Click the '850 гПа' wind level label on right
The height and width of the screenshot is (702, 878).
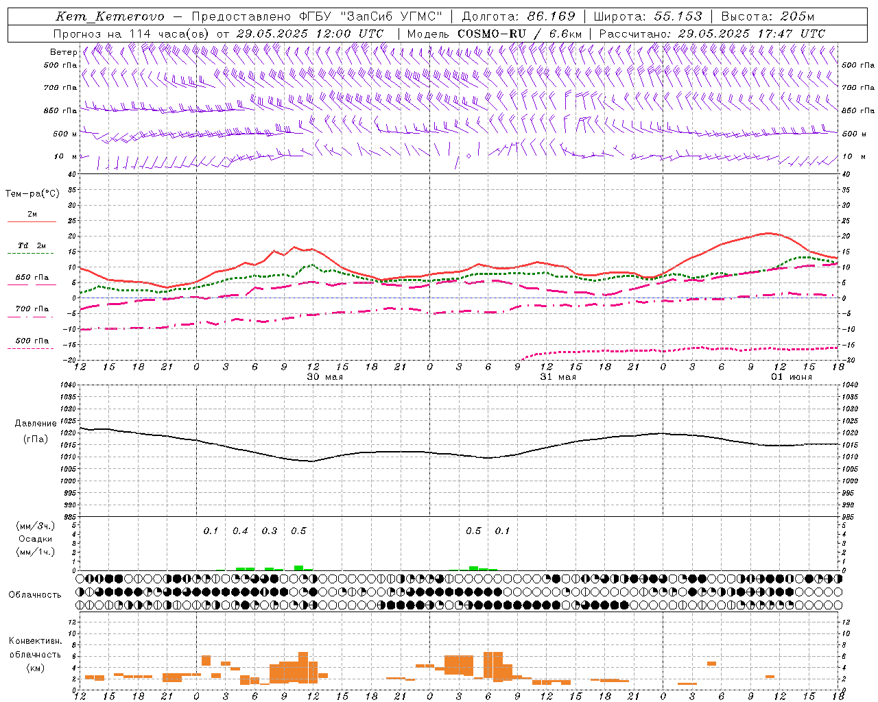(x=858, y=110)
